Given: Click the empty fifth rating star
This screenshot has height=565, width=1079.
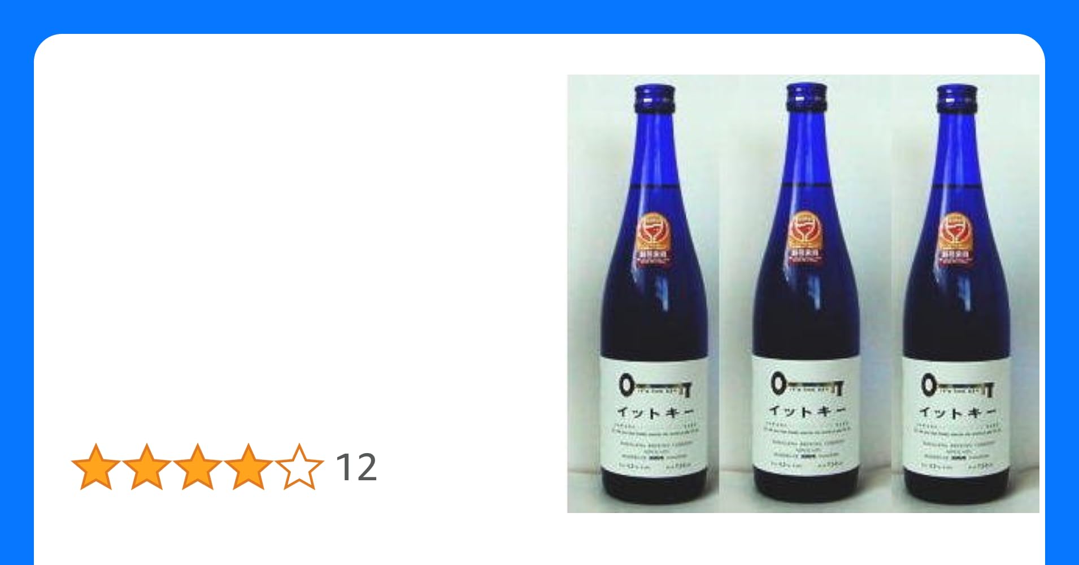Looking at the screenshot, I should 299,467.
